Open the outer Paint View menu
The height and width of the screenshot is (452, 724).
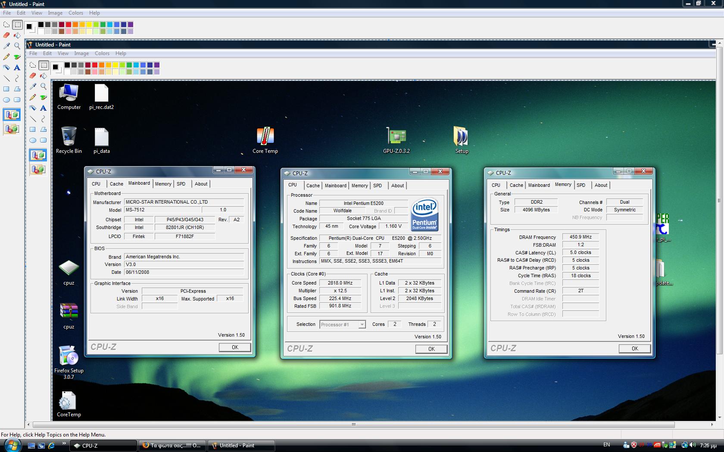tap(37, 13)
